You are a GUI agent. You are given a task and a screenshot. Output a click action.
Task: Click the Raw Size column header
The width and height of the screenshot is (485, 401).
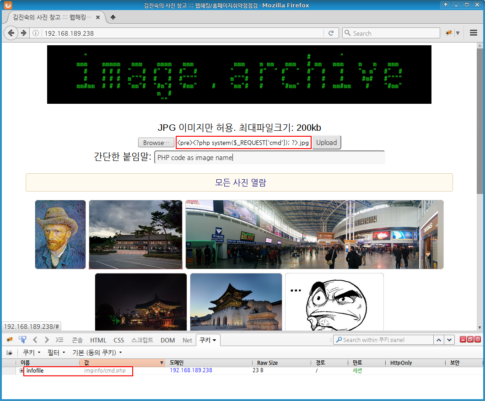coord(281,363)
